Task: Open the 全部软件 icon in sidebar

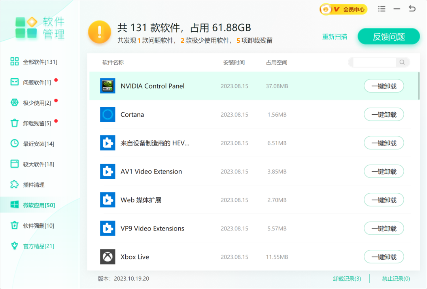Action: pos(15,62)
